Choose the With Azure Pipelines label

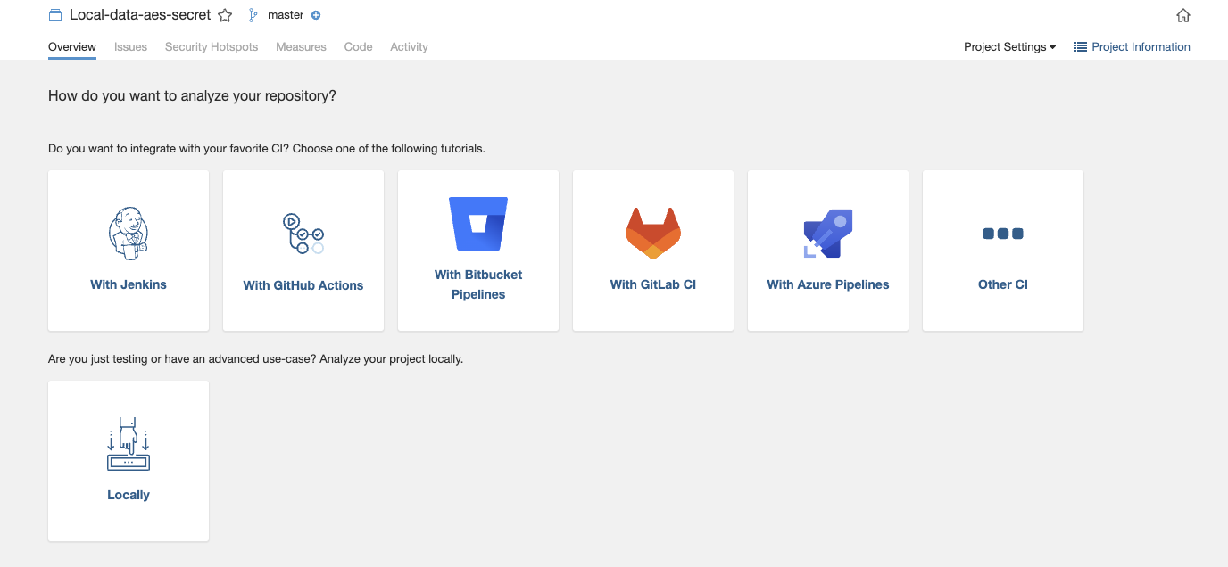pyautogui.click(x=828, y=284)
